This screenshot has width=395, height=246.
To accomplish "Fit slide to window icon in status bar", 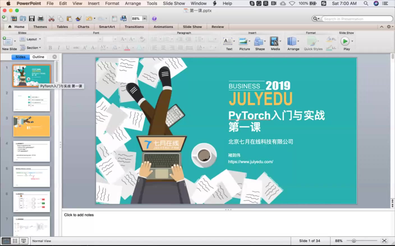I will pos(384,241).
